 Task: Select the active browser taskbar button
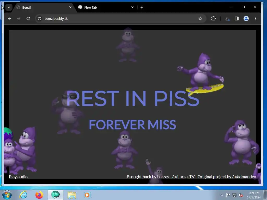(x=56, y=195)
